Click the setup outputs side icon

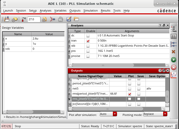[174, 44]
